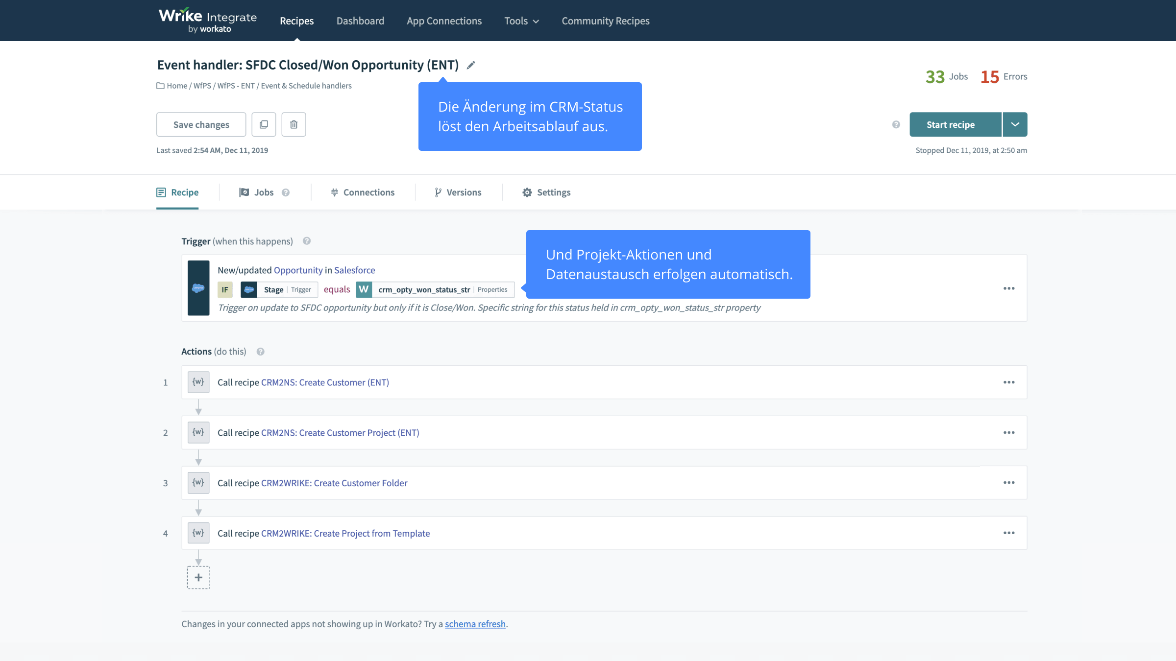Switch to the Jobs tab
This screenshot has height=661, width=1176.
(x=256, y=192)
